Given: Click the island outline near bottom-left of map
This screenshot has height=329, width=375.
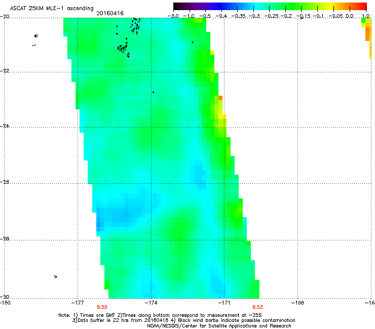Looking at the screenshot, I should (x=55, y=277).
